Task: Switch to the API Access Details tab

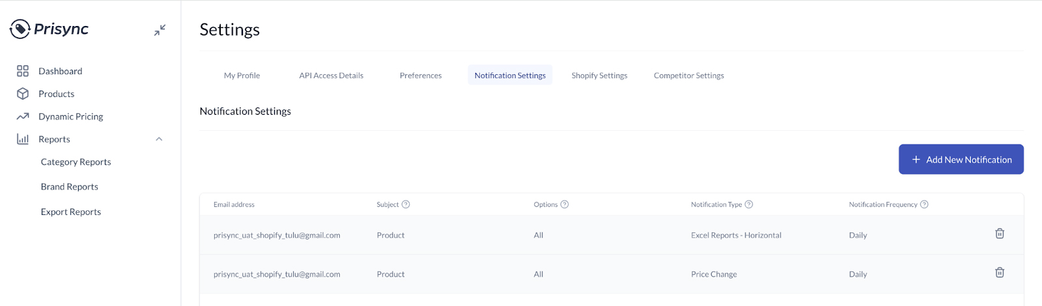Action: tap(331, 76)
